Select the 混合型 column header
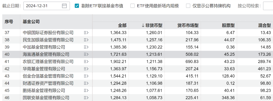The height and width of the screenshot is (101, 273). pos(264,26)
